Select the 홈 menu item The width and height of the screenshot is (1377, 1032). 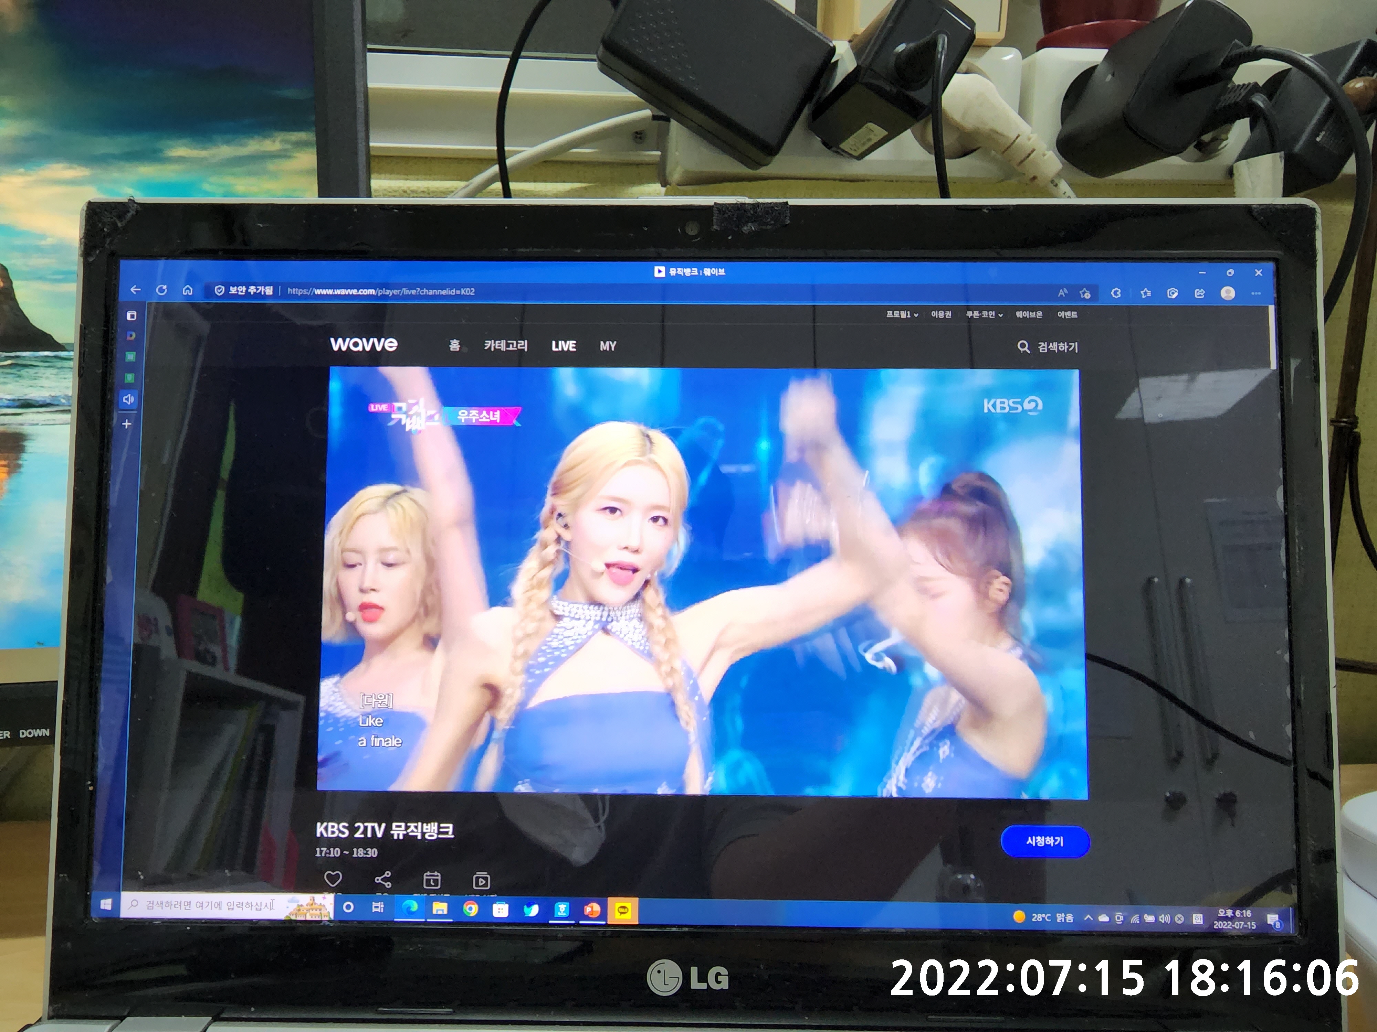click(x=454, y=345)
